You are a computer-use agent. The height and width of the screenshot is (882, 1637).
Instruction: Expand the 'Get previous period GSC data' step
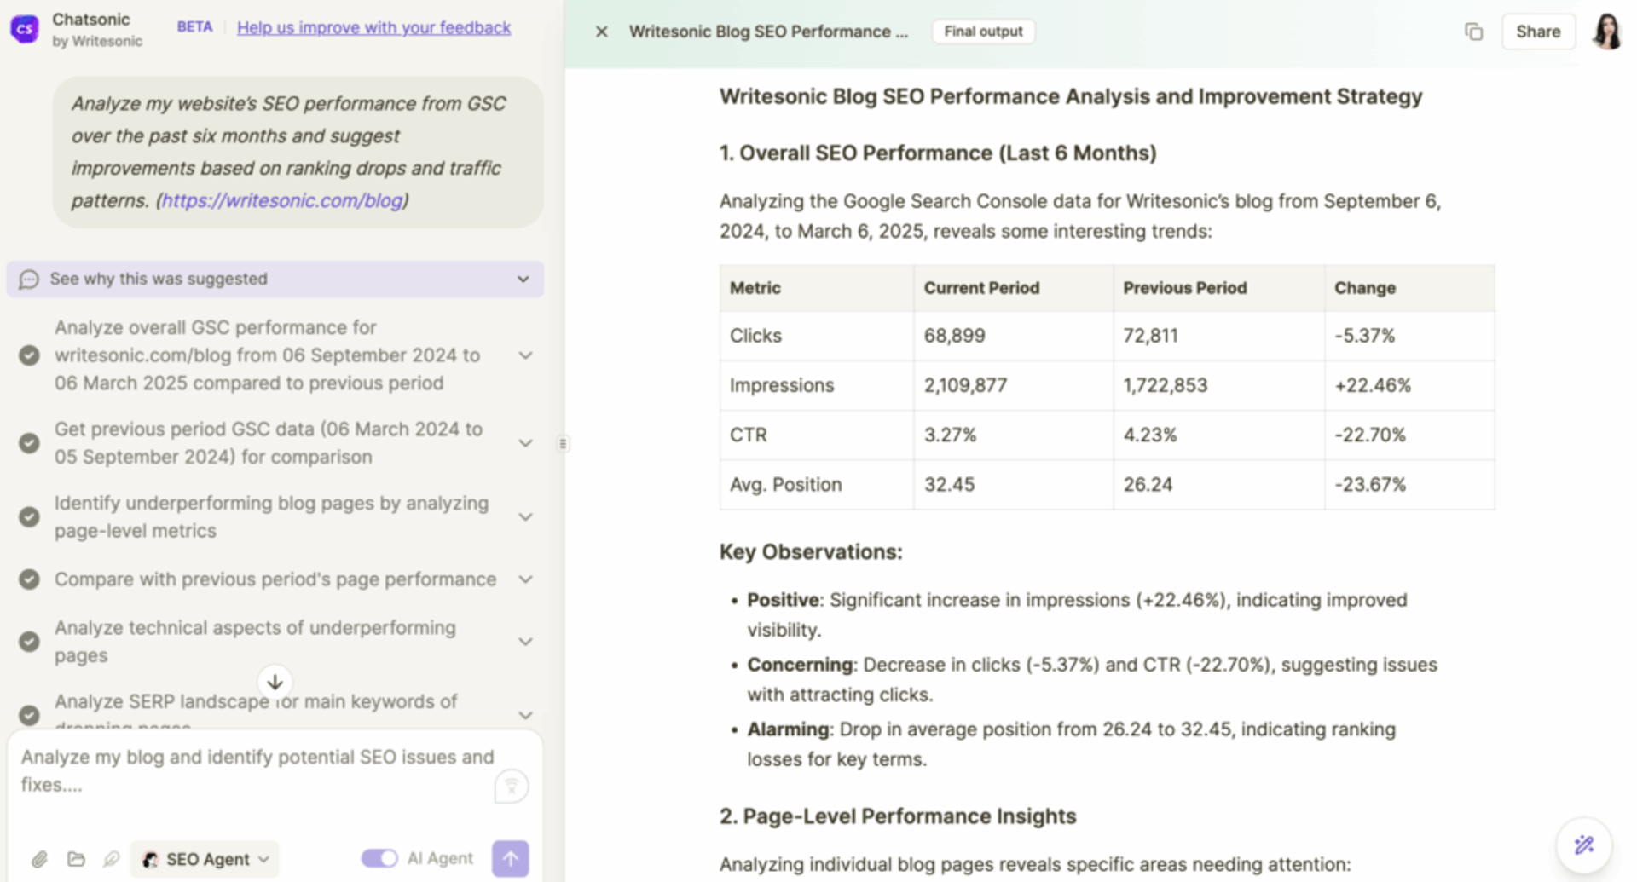click(526, 443)
